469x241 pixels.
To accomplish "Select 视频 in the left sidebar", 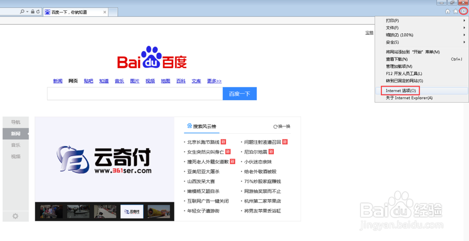I will pos(15,157).
